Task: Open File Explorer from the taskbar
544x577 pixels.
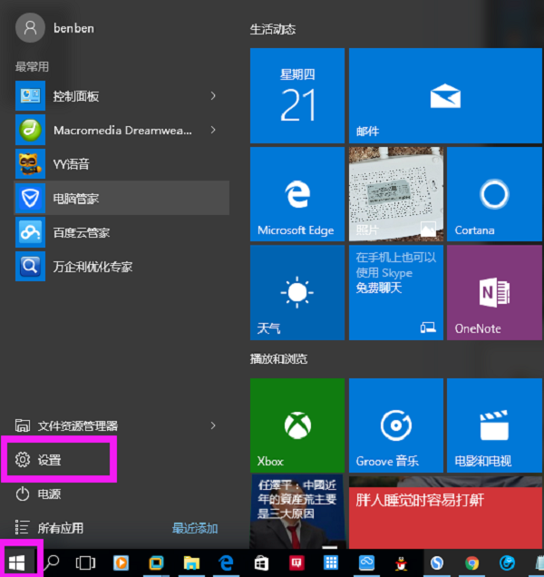Action: [191, 563]
